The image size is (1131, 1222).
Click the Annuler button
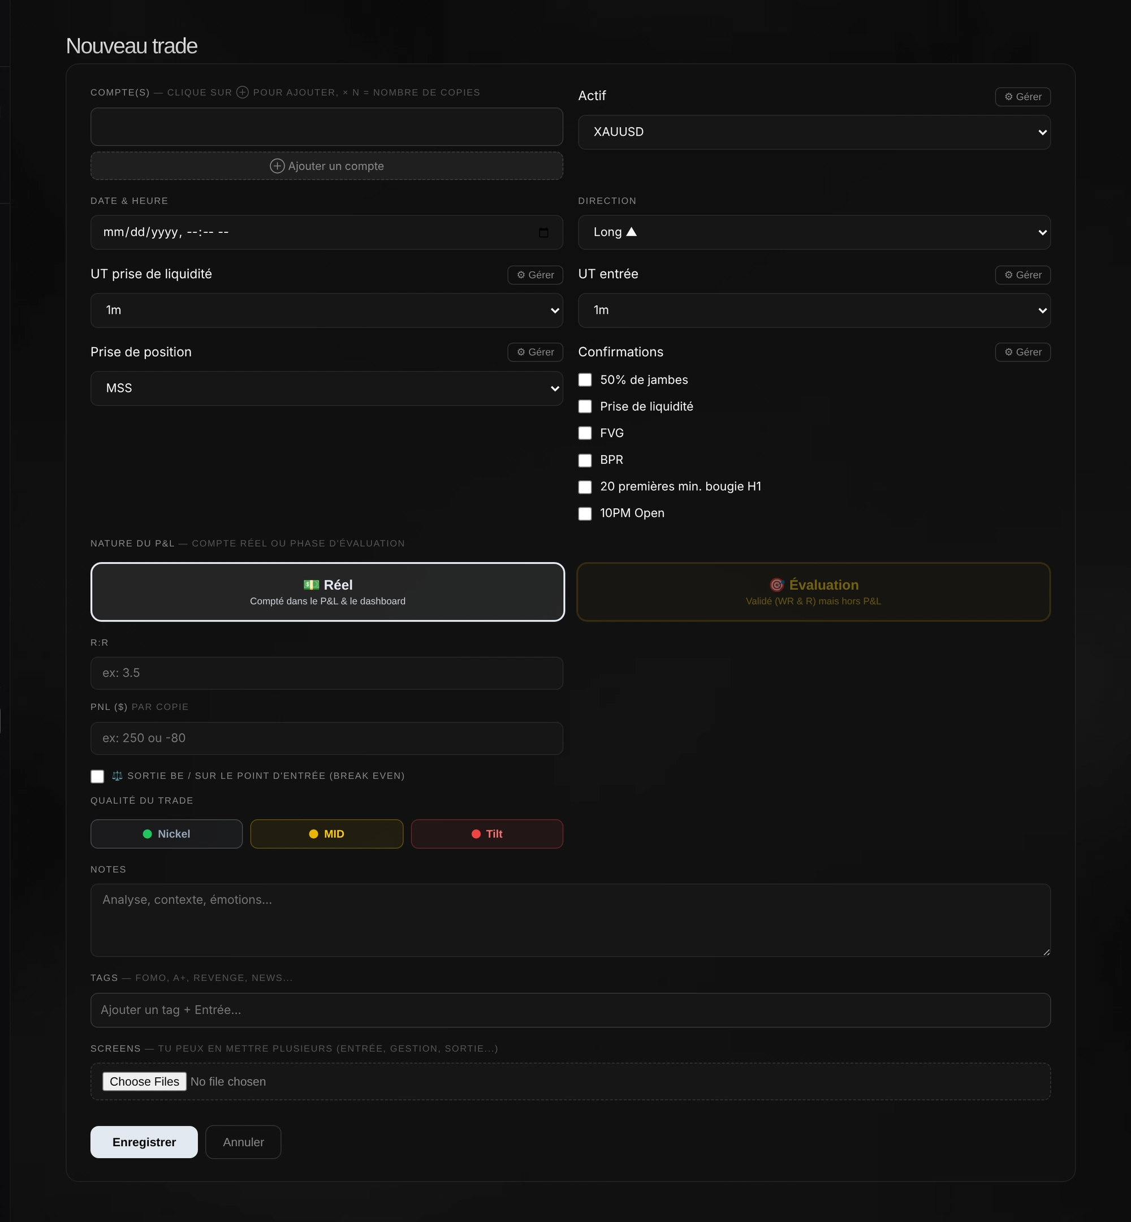pos(243,1142)
